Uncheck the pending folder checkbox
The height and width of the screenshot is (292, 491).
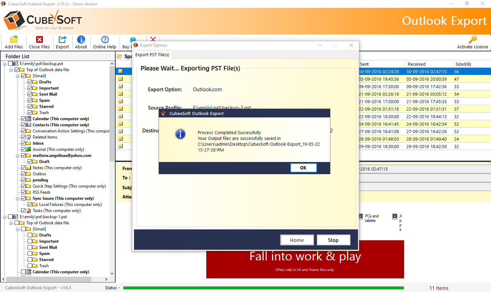click(24, 180)
